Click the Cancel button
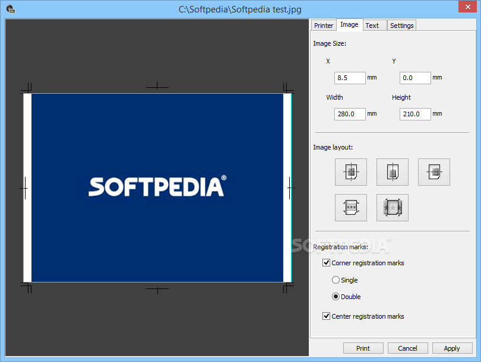Image resolution: width=481 pixels, height=362 pixels. 408,348
